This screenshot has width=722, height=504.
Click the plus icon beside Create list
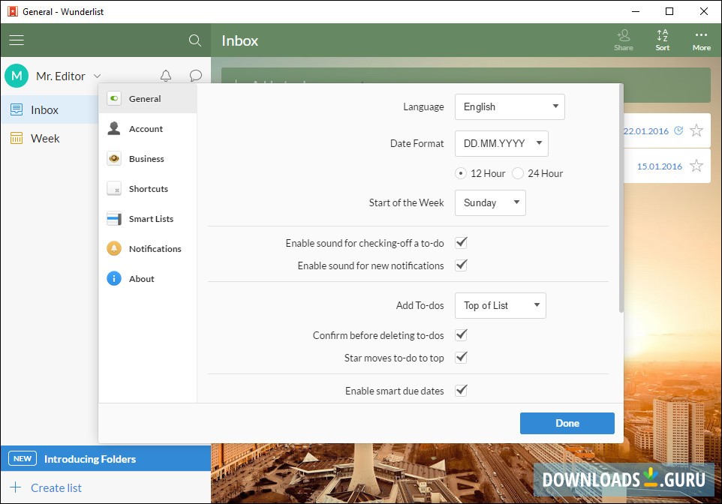click(16, 487)
